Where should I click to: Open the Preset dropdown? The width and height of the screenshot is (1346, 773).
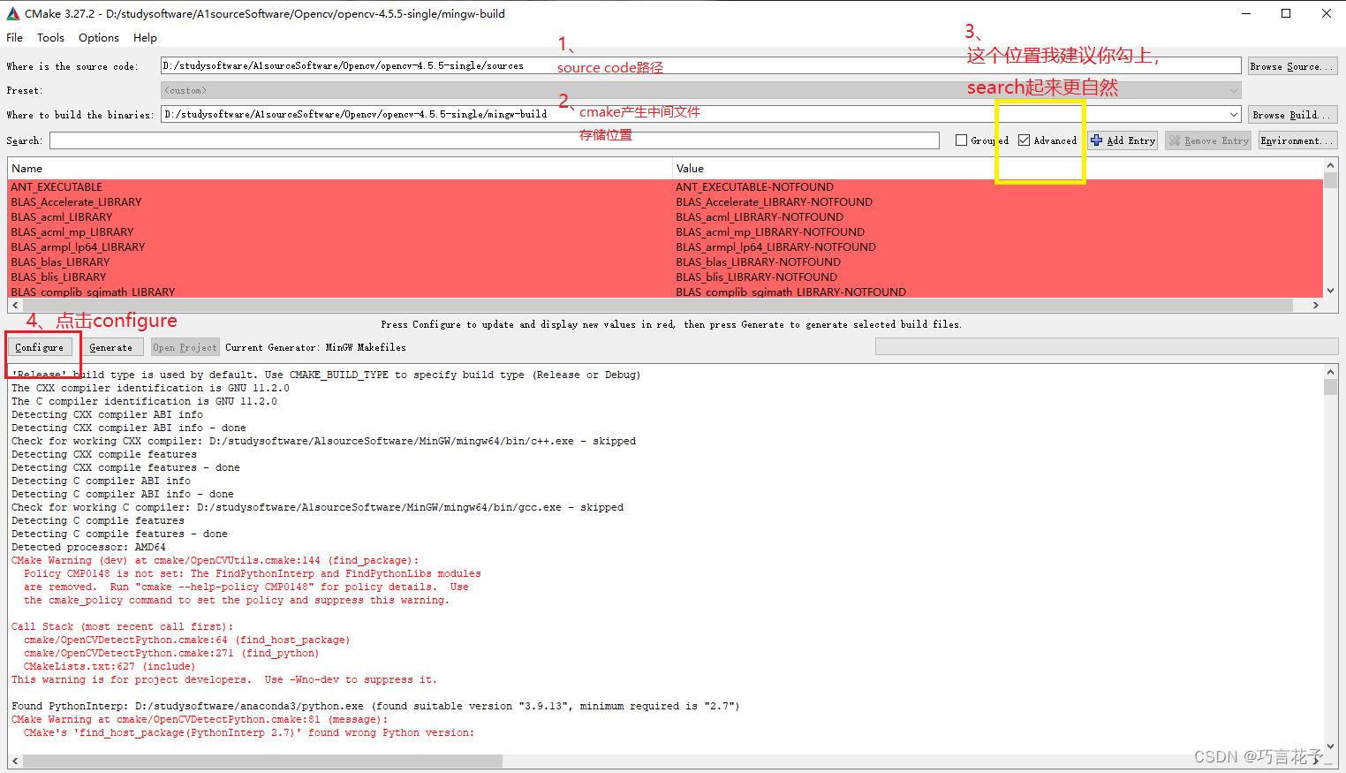pos(701,90)
